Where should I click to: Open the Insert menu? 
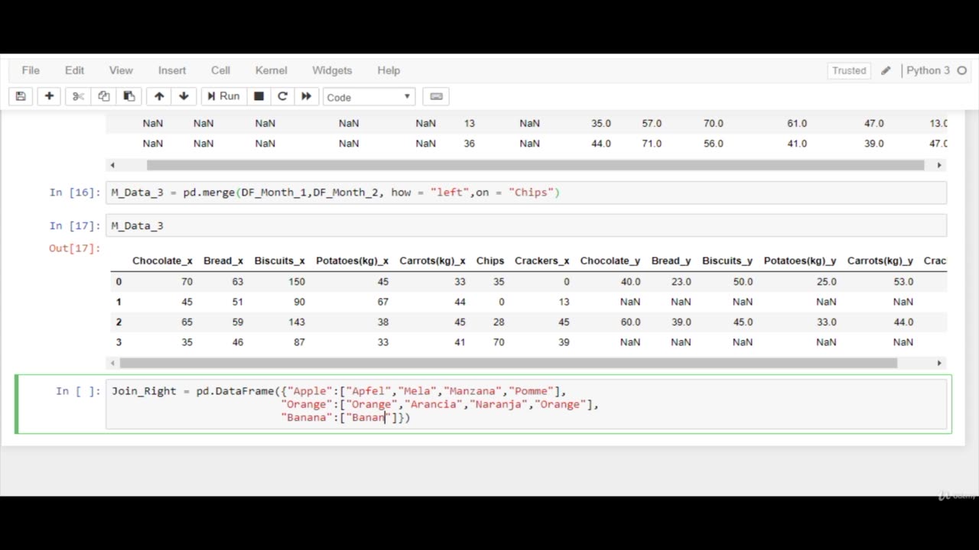click(172, 70)
